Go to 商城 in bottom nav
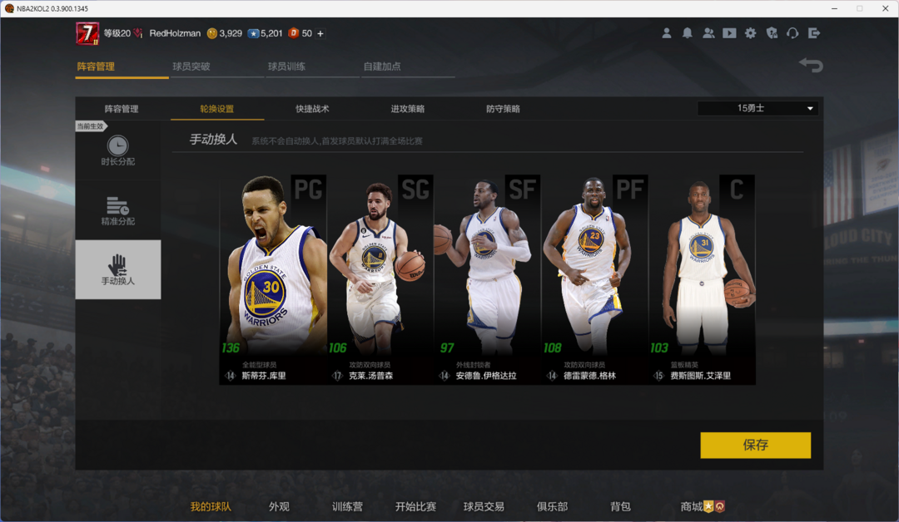Image resolution: width=899 pixels, height=522 pixels. coord(691,506)
